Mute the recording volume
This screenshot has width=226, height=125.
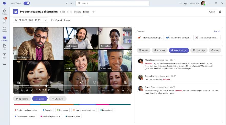pyautogui.click(x=32, y=90)
